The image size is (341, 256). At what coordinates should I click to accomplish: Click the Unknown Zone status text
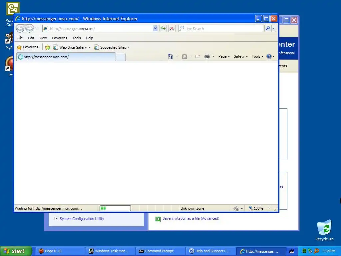tap(192, 208)
